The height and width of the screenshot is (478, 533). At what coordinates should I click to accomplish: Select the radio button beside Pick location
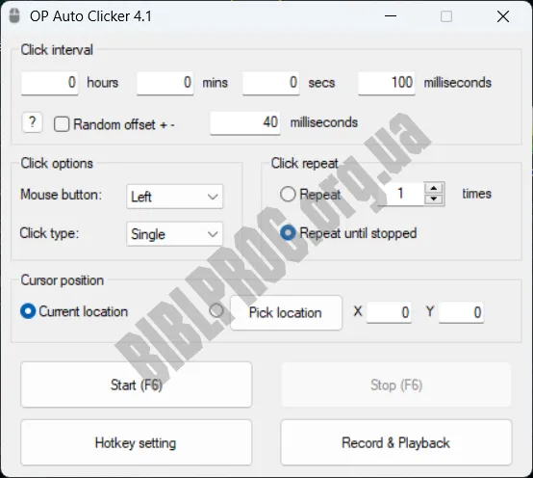[x=216, y=310]
